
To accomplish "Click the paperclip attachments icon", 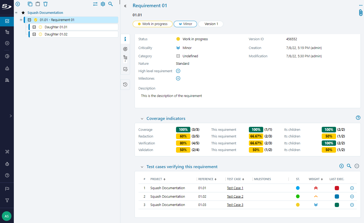I will click(x=361, y=13).
